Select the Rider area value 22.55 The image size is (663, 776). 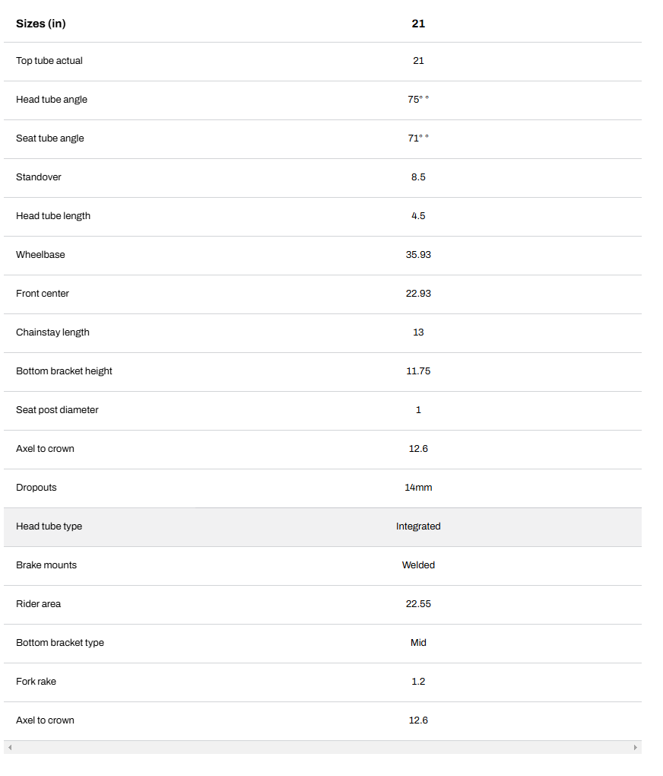click(x=418, y=604)
